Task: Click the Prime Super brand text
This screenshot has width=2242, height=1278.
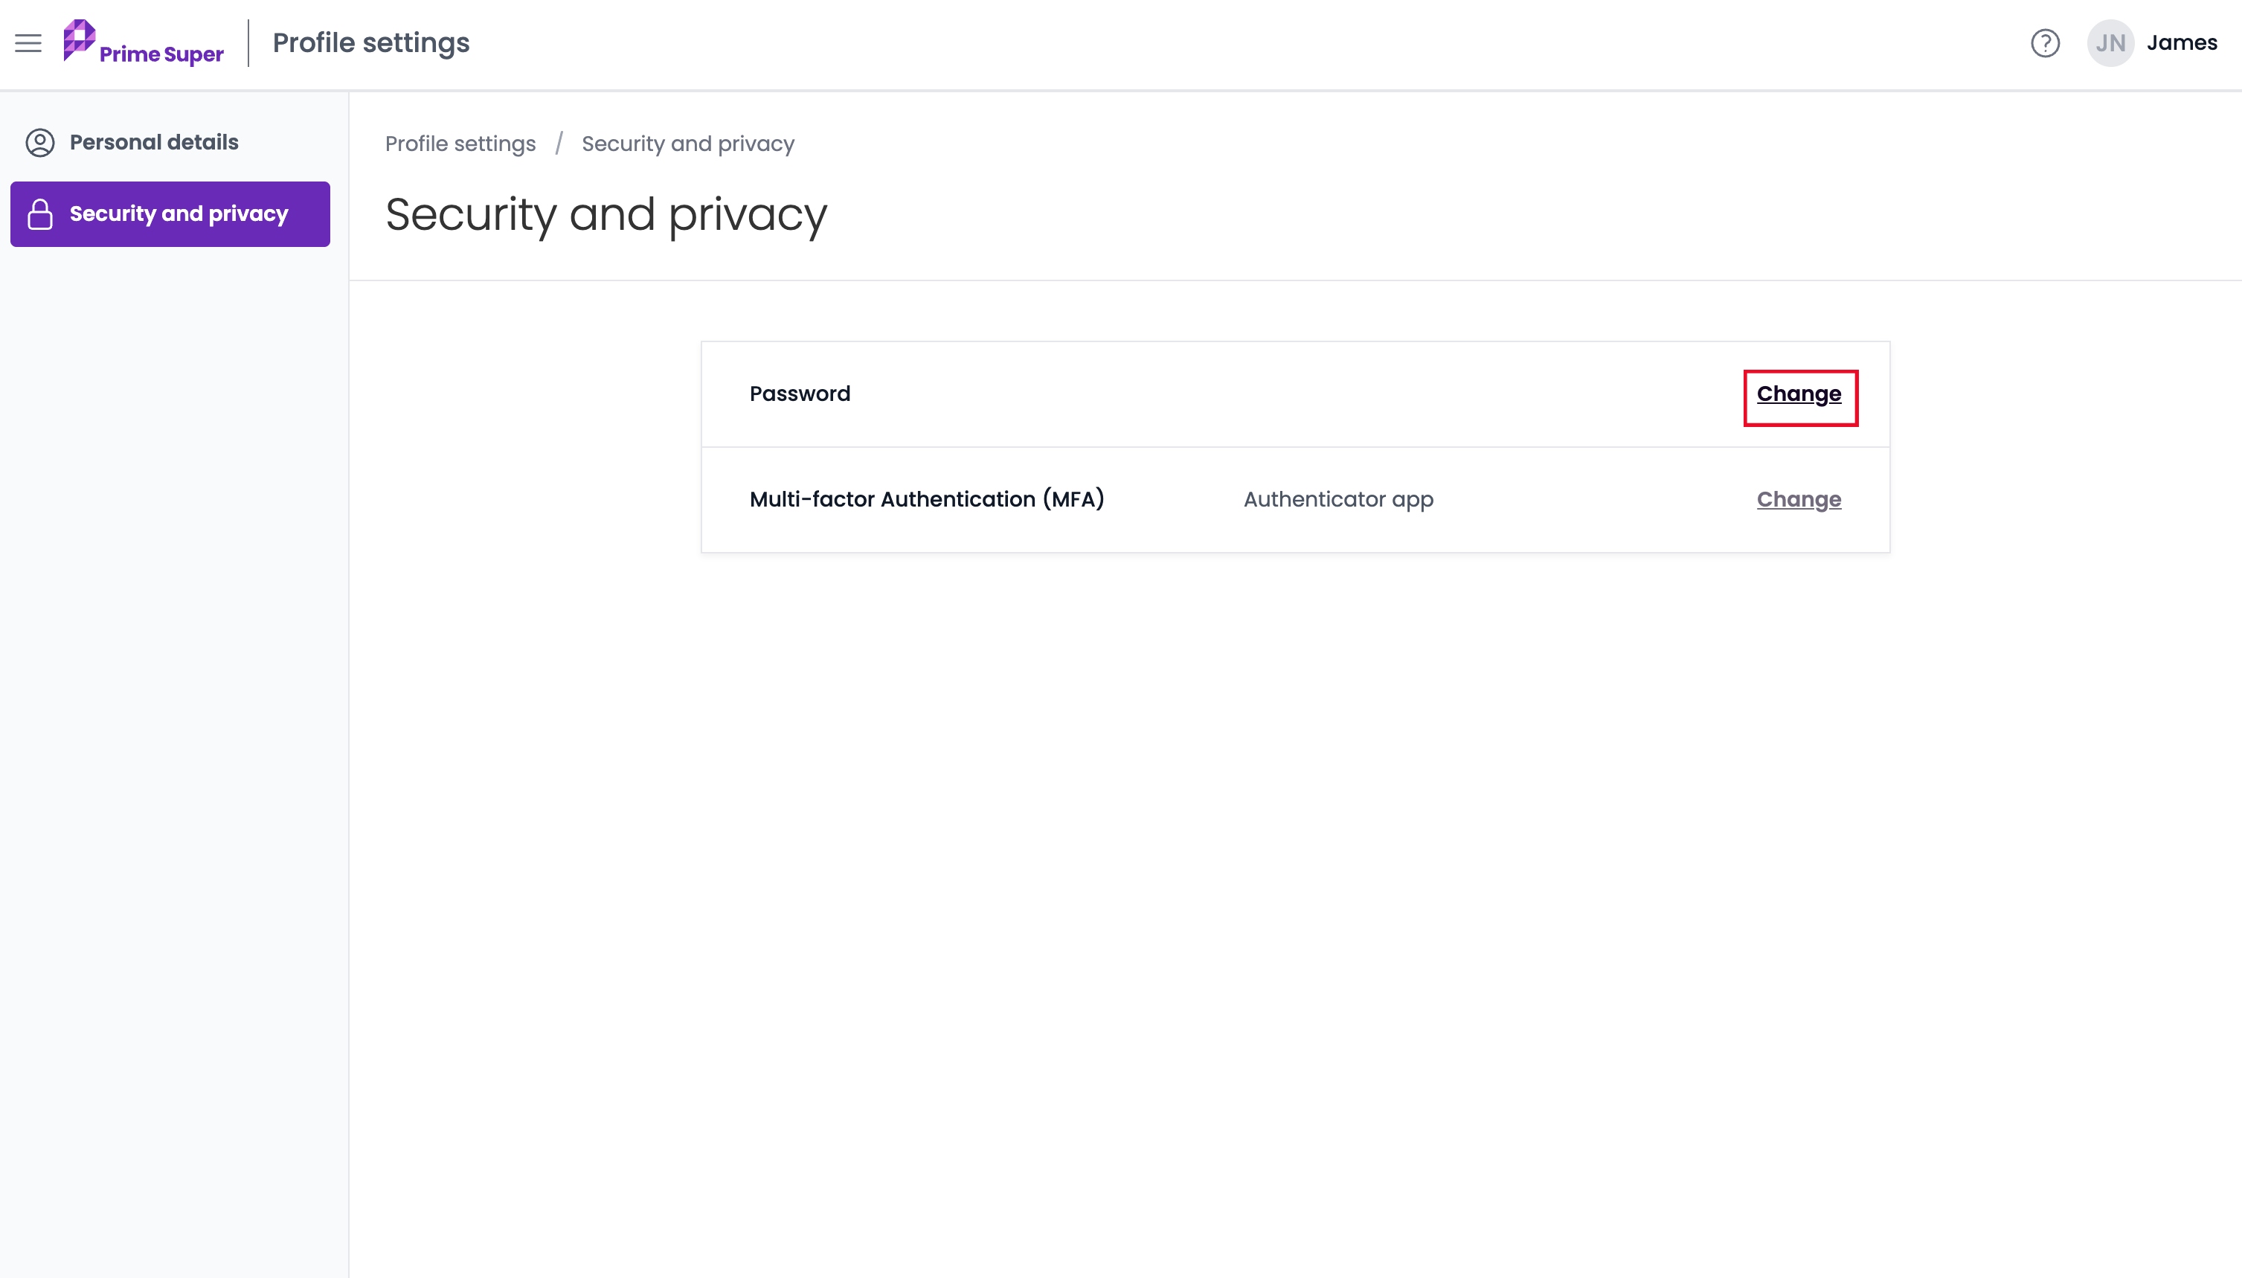Action: coord(161,54)
